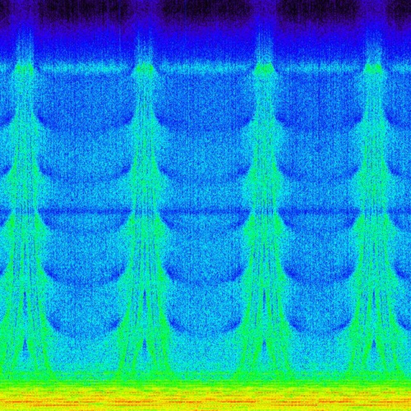Viewport: 411px width, 411px height.
Task: Click the third green spike from left
Action: 263,206
